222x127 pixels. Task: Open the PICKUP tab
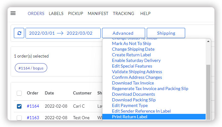pos(76,13)
